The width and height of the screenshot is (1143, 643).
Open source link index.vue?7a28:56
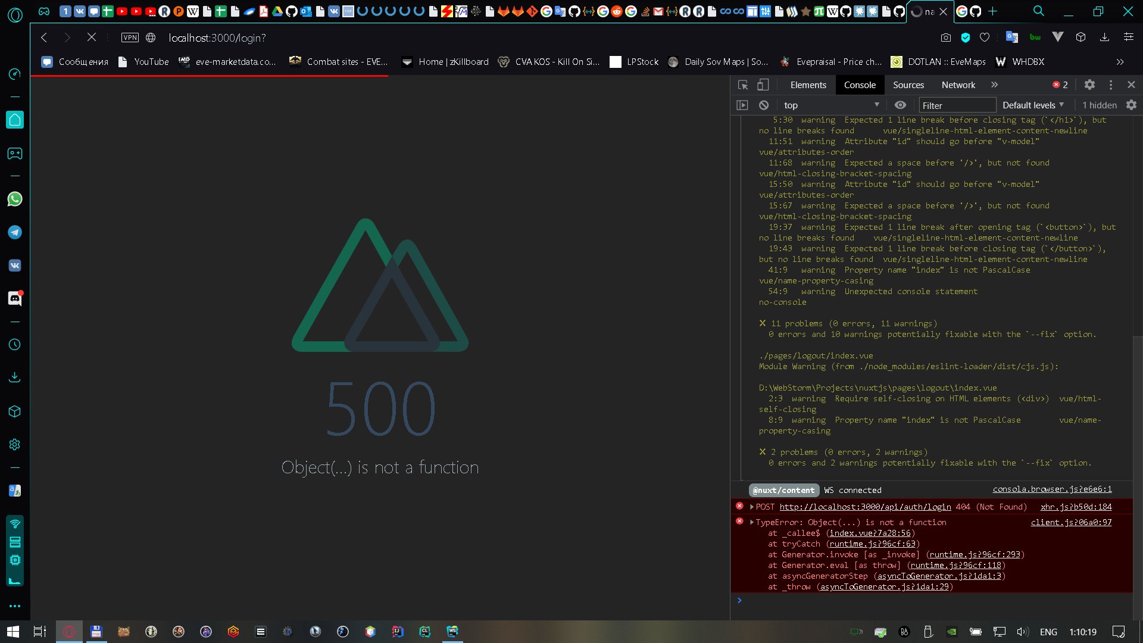(870, 533)
